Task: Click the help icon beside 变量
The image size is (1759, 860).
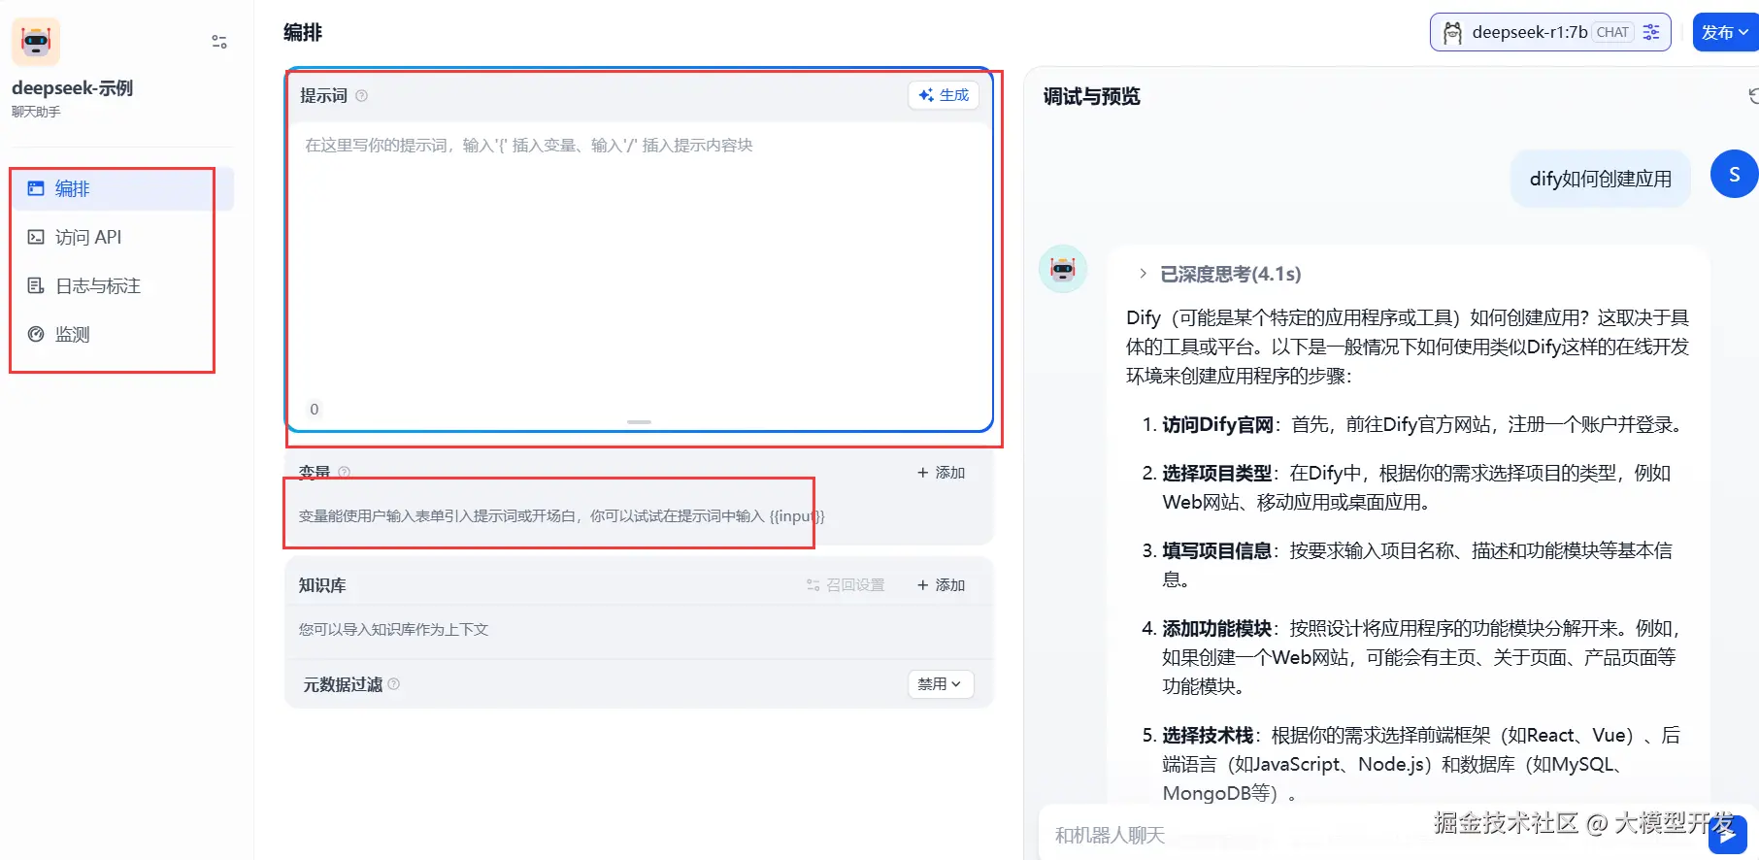Action: 344,473
